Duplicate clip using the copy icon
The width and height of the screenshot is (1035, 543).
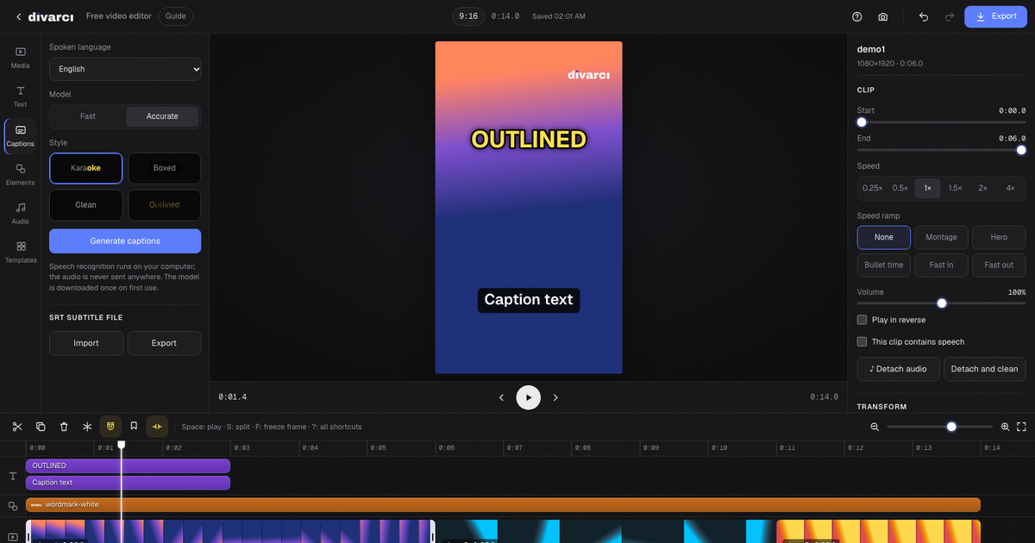(41, 427)
